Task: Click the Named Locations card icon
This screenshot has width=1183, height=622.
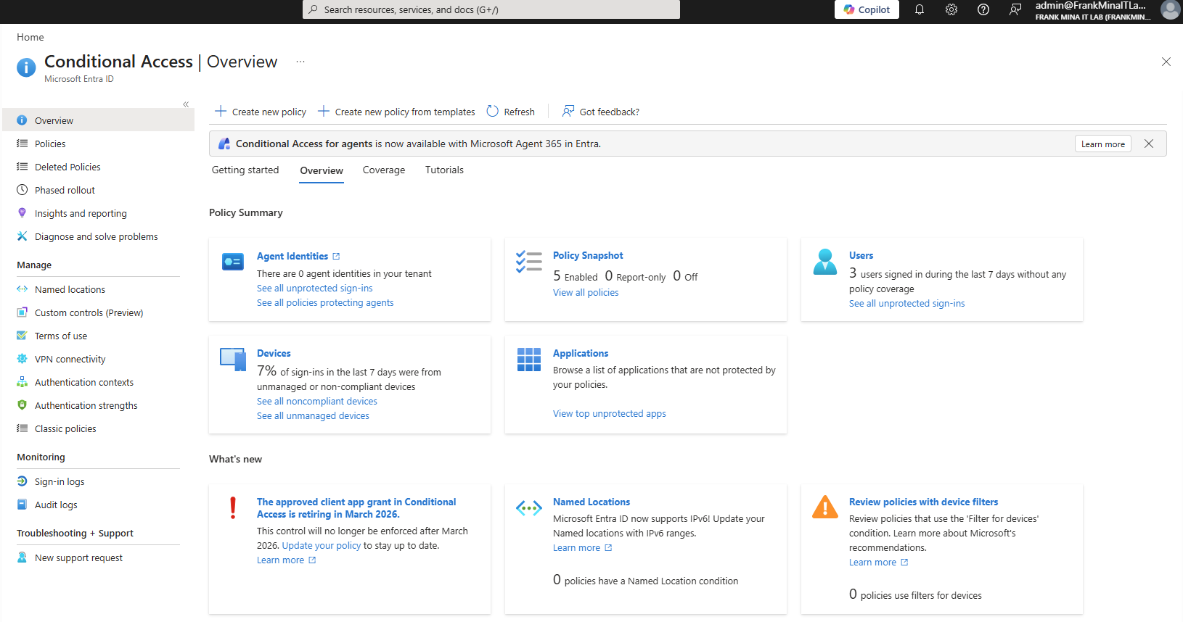Action: click(529, 508)
